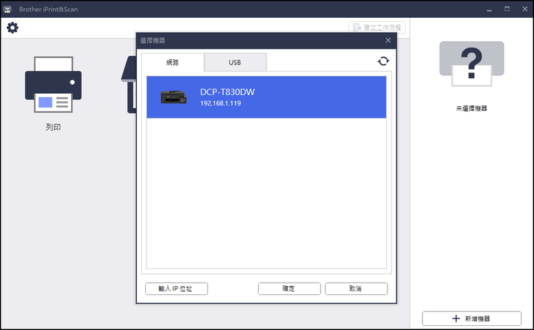Image resolution: width=534 pixels, height=330 pixels.
Task: Click the 新增機器 add machine button
Action: 472,318
